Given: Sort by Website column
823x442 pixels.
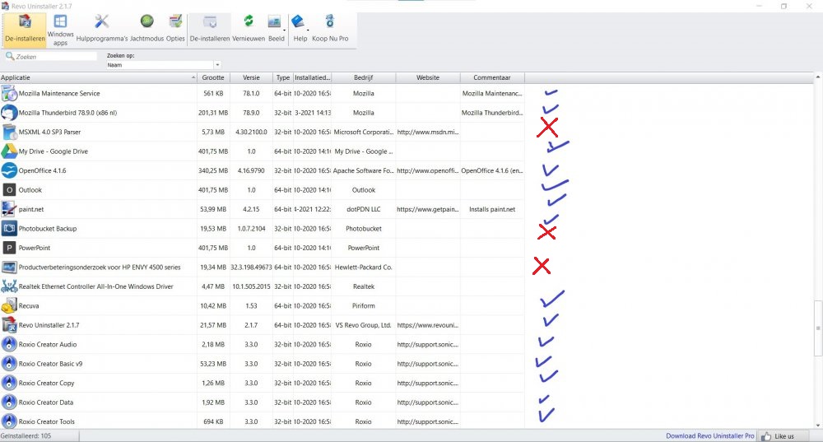Looking at the screenshot, I should pos(428,77).
